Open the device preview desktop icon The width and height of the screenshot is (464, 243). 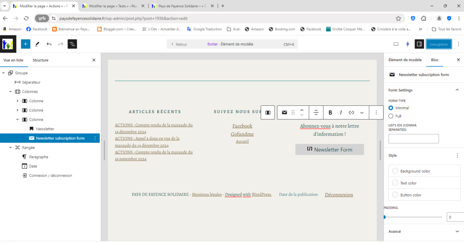[396, 44]
